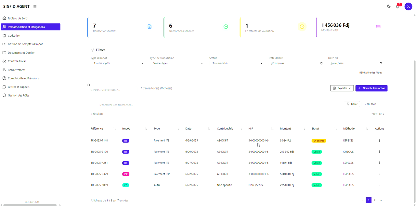Open Tableau de Bord menu item
The image size is (416, 207).
point(18,18)
